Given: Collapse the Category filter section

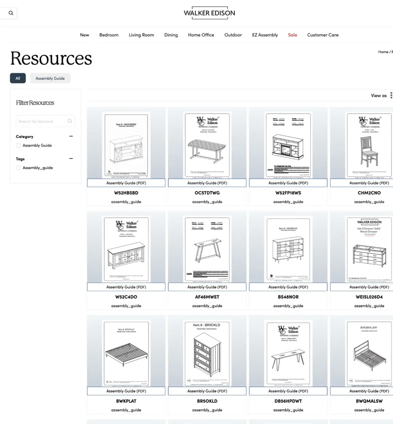Looking at the screenshot, I should pyautogui.click(x=71, y=136).
